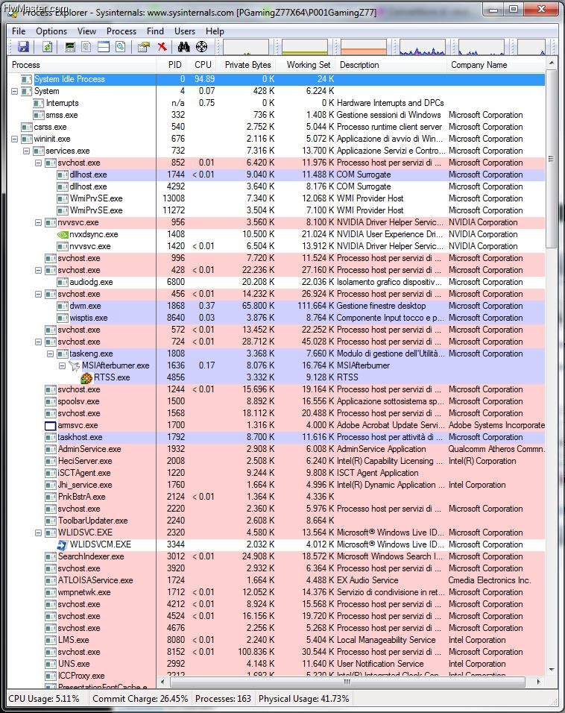565x713 pixels.
Task: Click the red X Kill Process icon
Action: point(162,47)
